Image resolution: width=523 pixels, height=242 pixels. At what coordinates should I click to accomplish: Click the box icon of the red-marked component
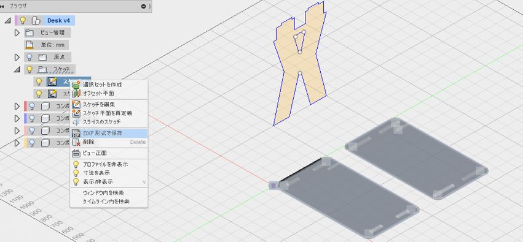(x=45, y=107)
